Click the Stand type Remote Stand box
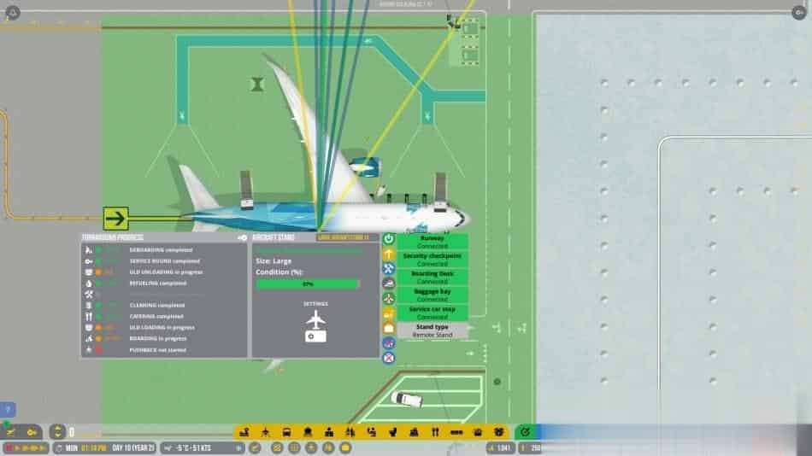Image resolution: width=812 pixels, height=456 pixels. [432, 330]
